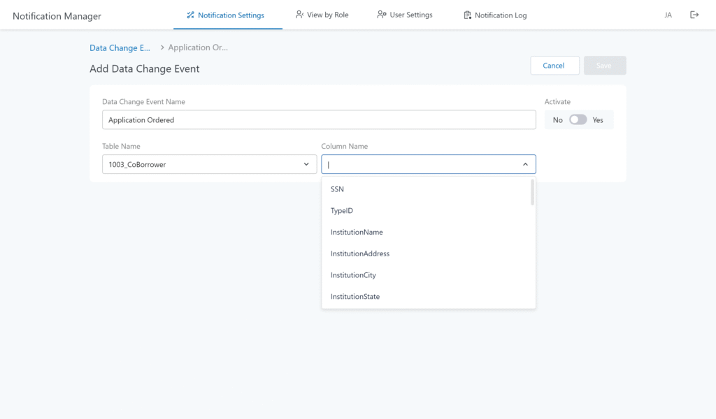Click the JA user avatar initials
This screenshot has height=419, width=716.
[x=668, y=15]
